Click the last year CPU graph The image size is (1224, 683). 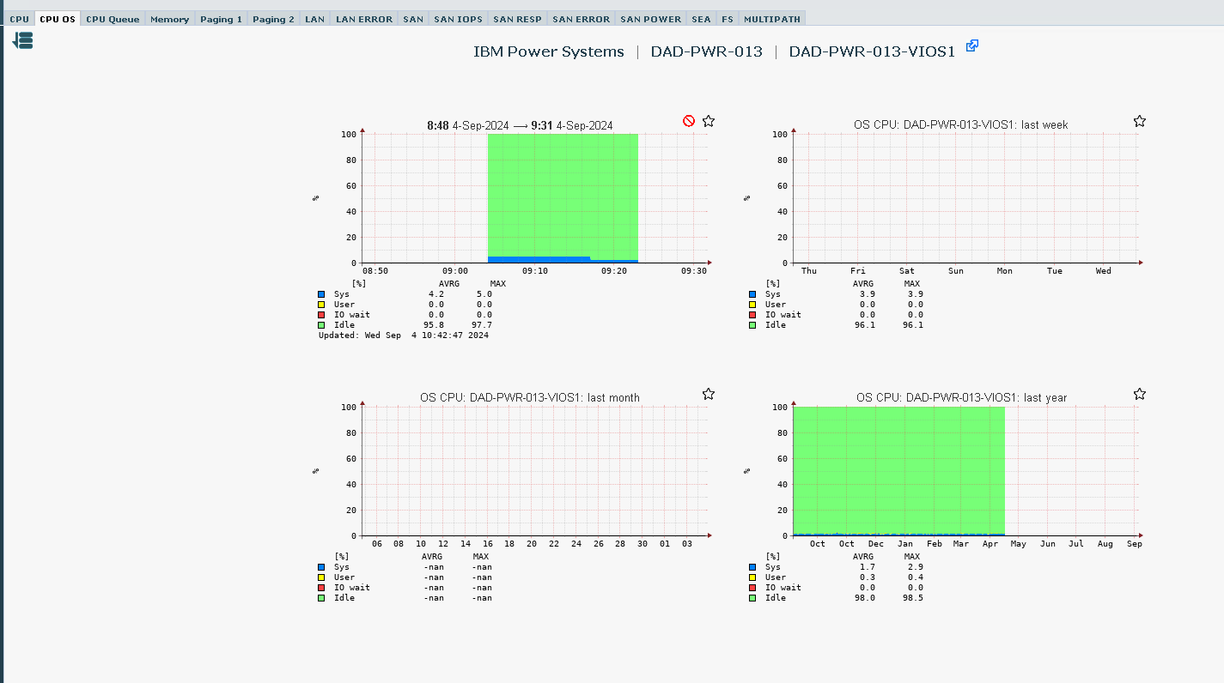point(965,471)
